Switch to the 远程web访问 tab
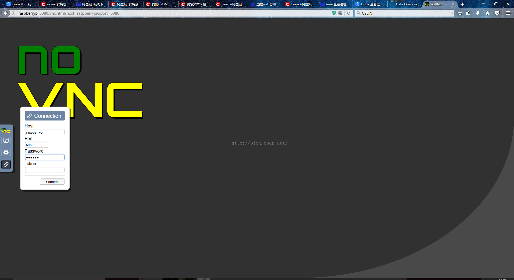 pyautogui.click(x=265, y=4)
